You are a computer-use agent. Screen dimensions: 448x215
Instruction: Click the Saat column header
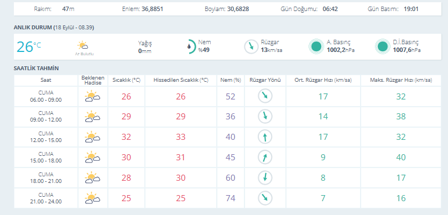click(46, 80)
